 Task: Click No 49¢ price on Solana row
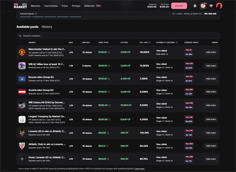coord(189,108)
